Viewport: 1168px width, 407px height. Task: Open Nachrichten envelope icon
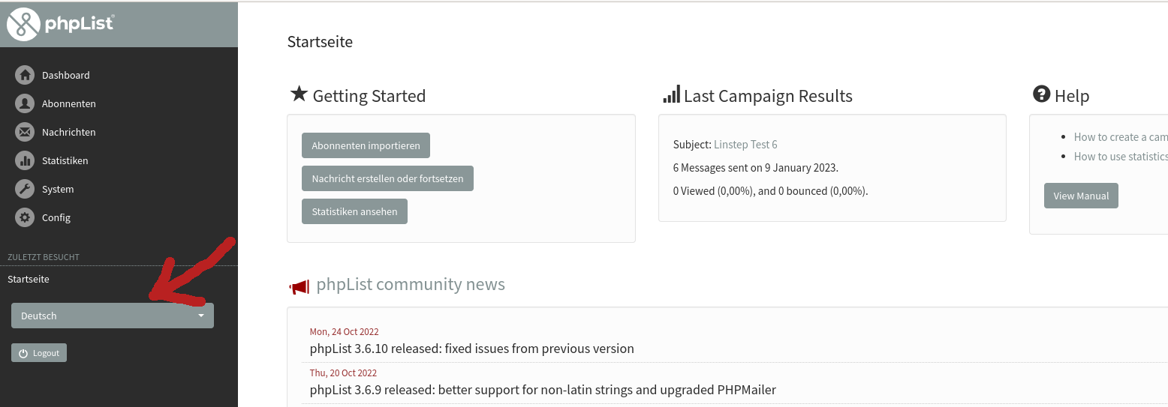[x=25, y=132]
